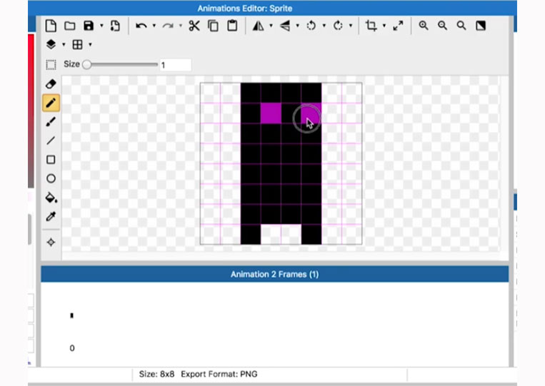Cut selection with scissors icon
The height and width of the screenshot is (386, 545).
pos(194,26)
